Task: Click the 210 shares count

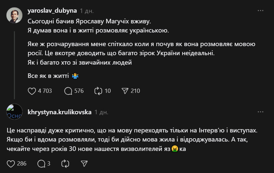Action: pos(135,91)
